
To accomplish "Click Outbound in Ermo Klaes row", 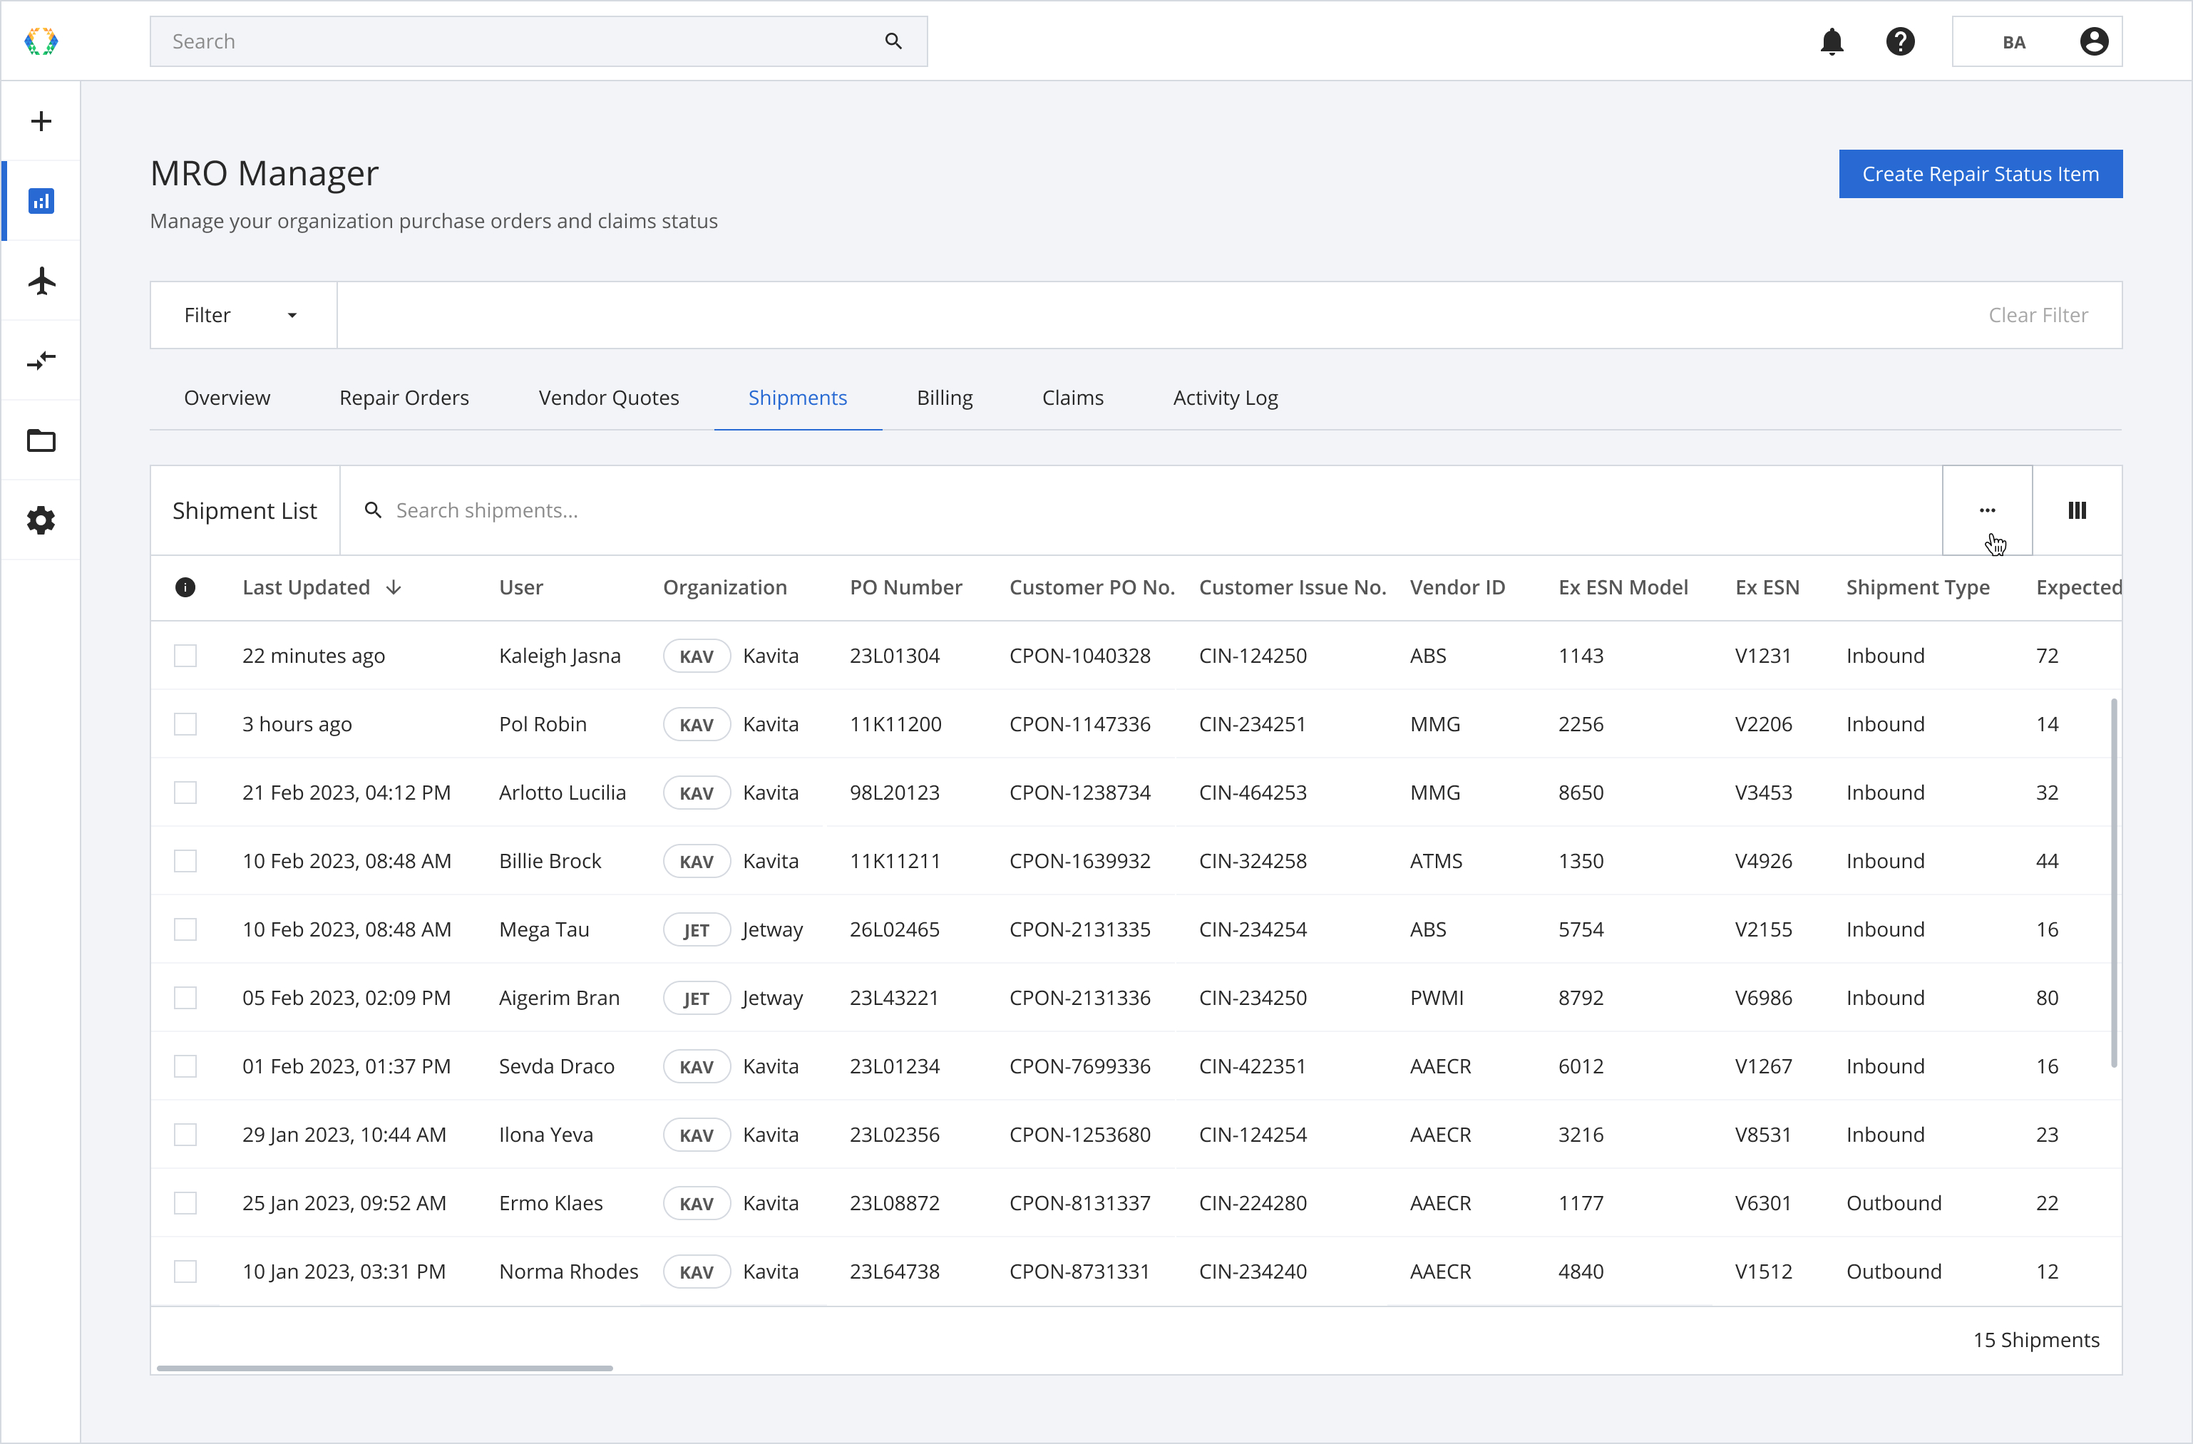I will pos(1894,1202).
